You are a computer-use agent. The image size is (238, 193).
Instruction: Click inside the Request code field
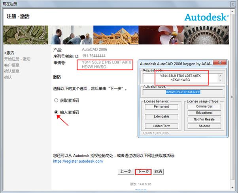pyautogui.click(x=182, y=78)
